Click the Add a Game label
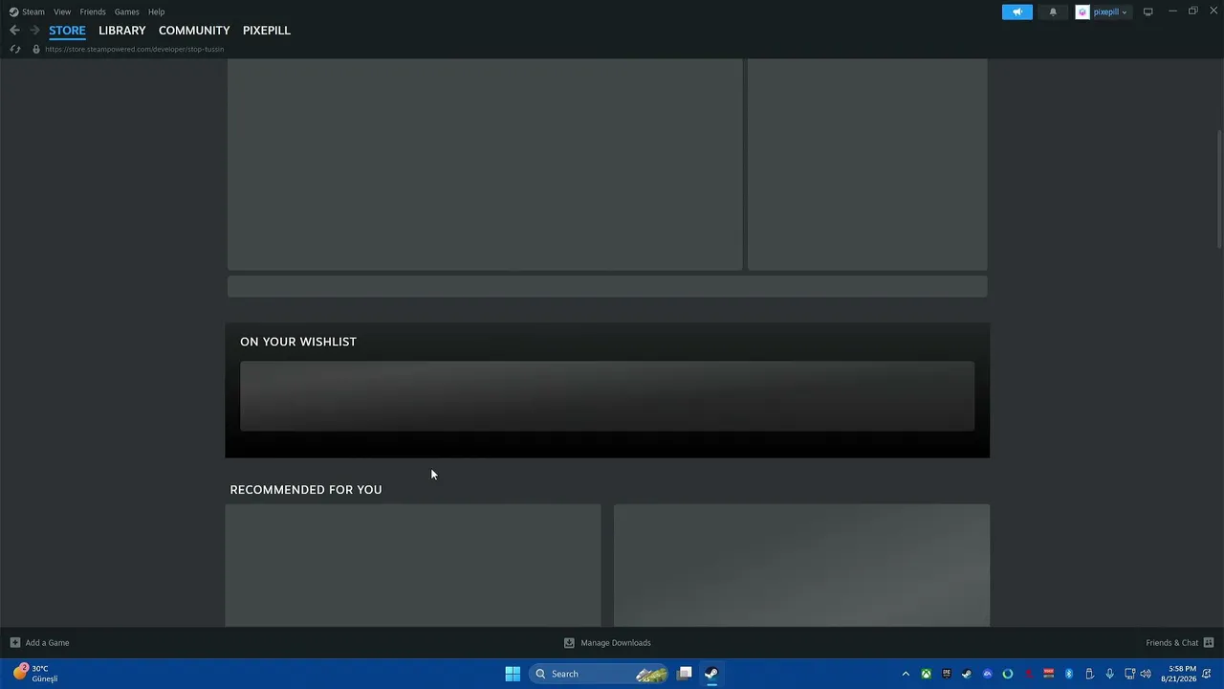 coord(47,643)
